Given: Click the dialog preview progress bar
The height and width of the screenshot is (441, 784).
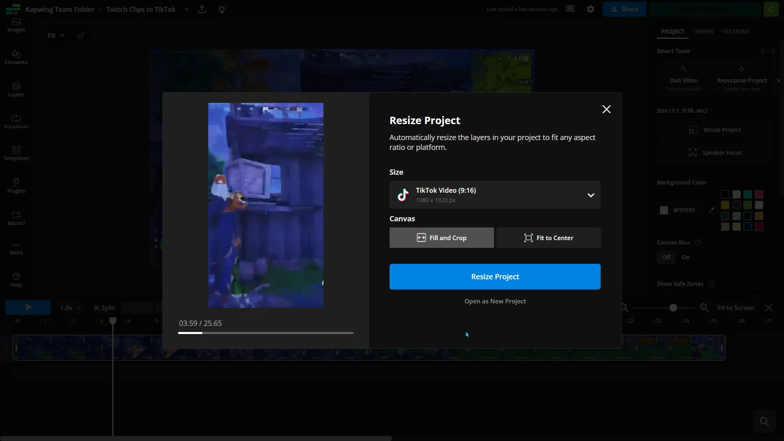Looking at the screenshot, I should coord(265,333).
